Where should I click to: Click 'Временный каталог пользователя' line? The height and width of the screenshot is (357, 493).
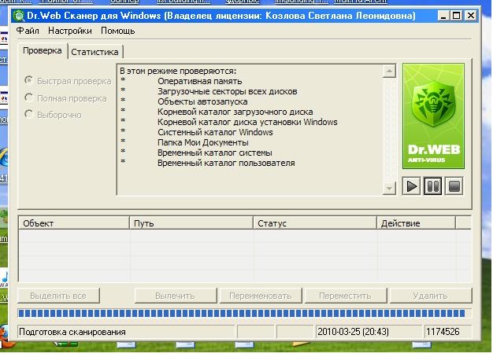226,163
